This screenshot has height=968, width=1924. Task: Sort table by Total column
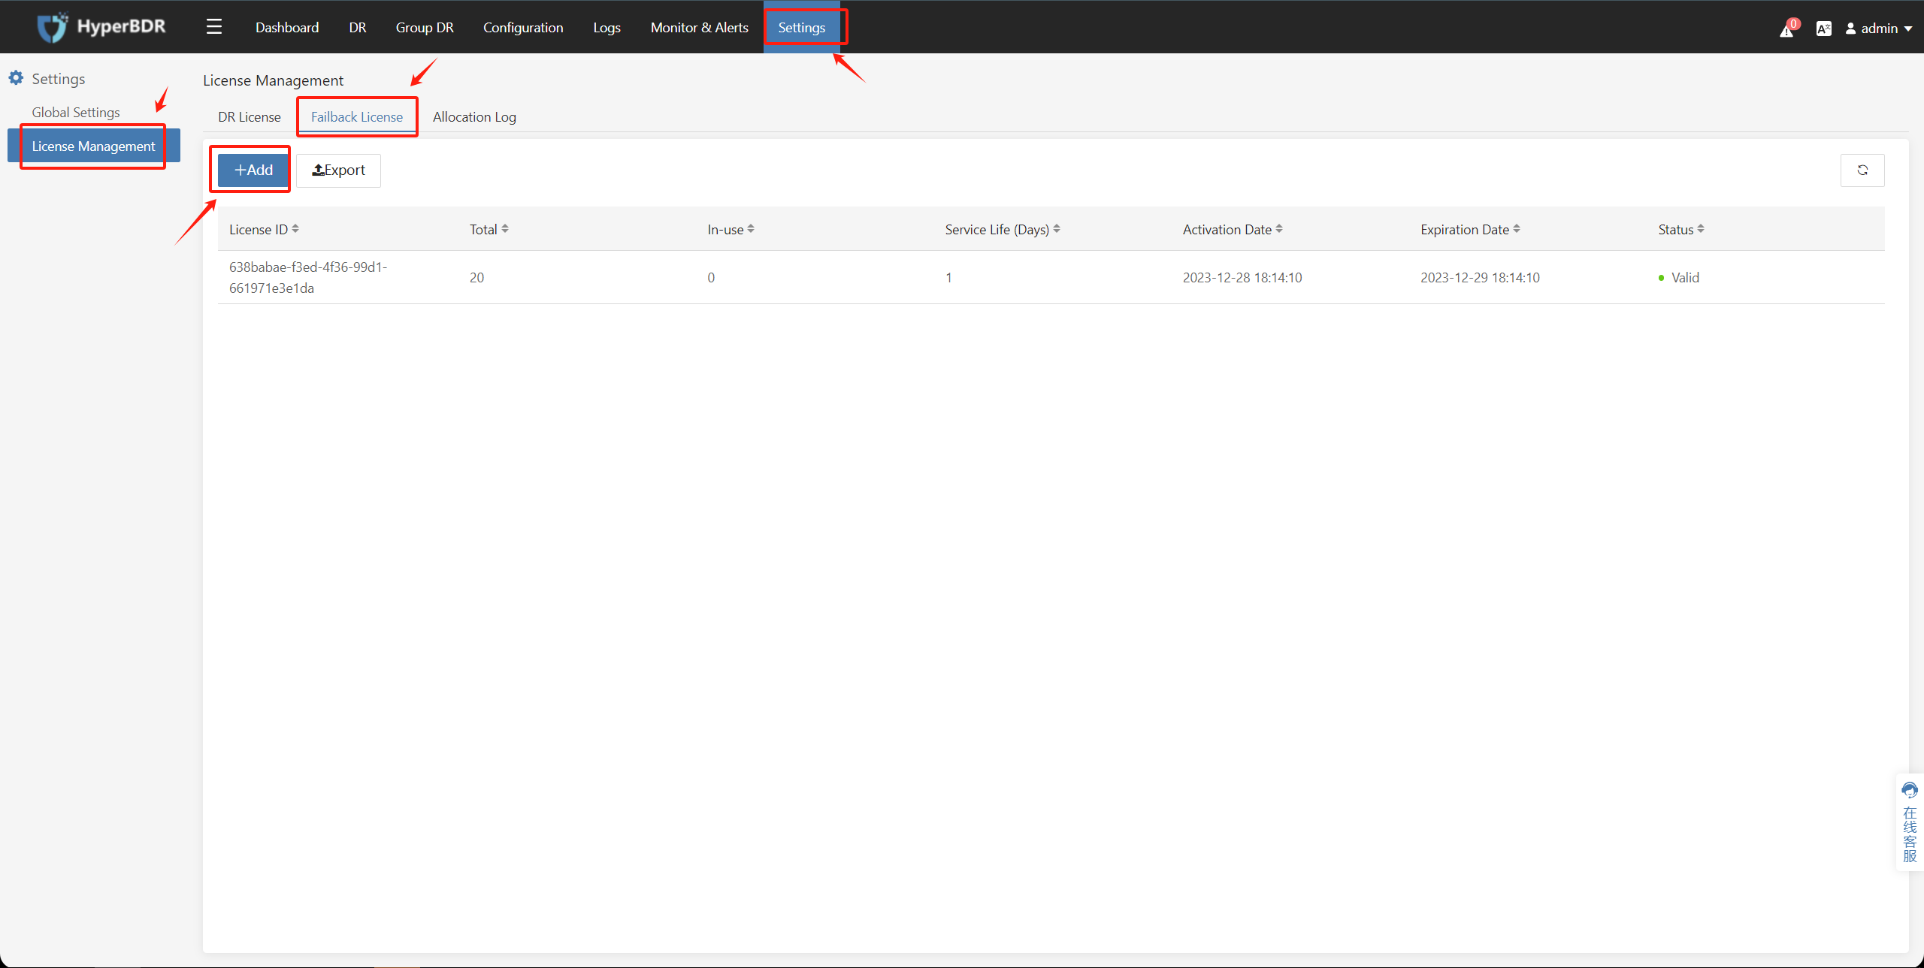pos(505,229)
